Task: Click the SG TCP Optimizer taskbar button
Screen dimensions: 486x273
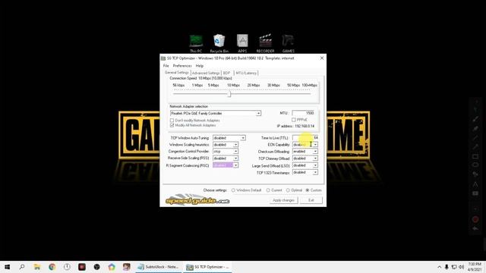Action: click(207, 267)
